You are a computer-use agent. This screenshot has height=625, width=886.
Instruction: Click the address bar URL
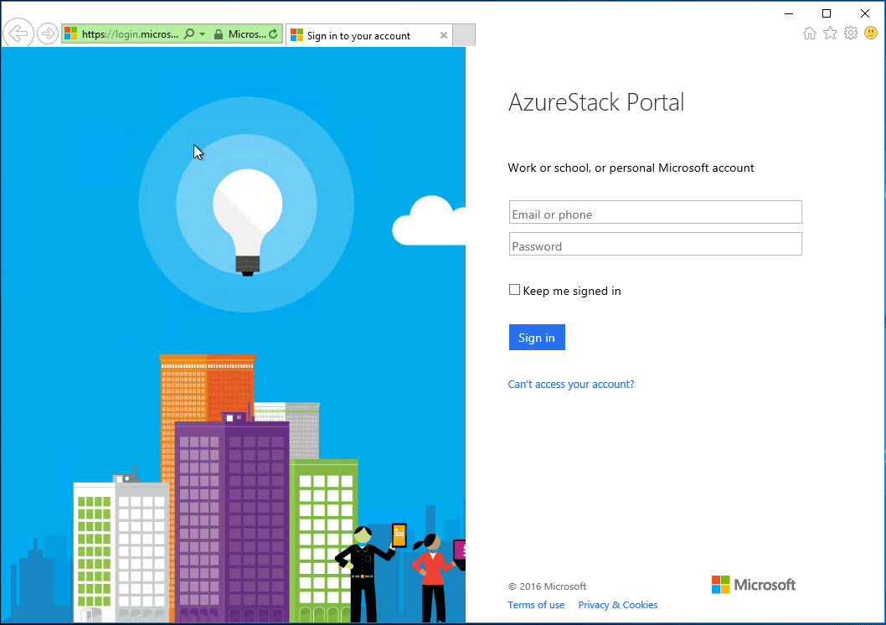(130, 34)
